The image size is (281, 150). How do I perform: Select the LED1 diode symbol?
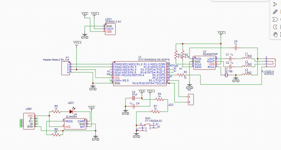click(71, 111)
